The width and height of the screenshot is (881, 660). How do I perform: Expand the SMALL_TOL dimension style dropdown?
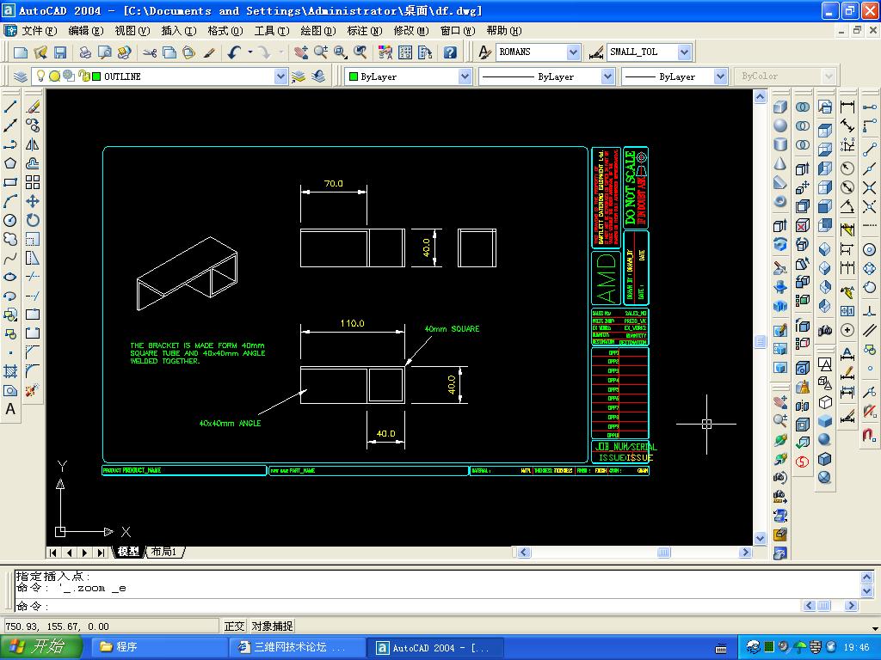[x=684, y=52]
